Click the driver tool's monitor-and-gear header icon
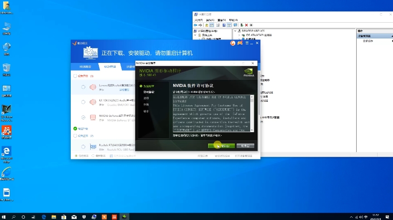The height and width of the screenshot is (220, 393). click(x=91, y=53)
